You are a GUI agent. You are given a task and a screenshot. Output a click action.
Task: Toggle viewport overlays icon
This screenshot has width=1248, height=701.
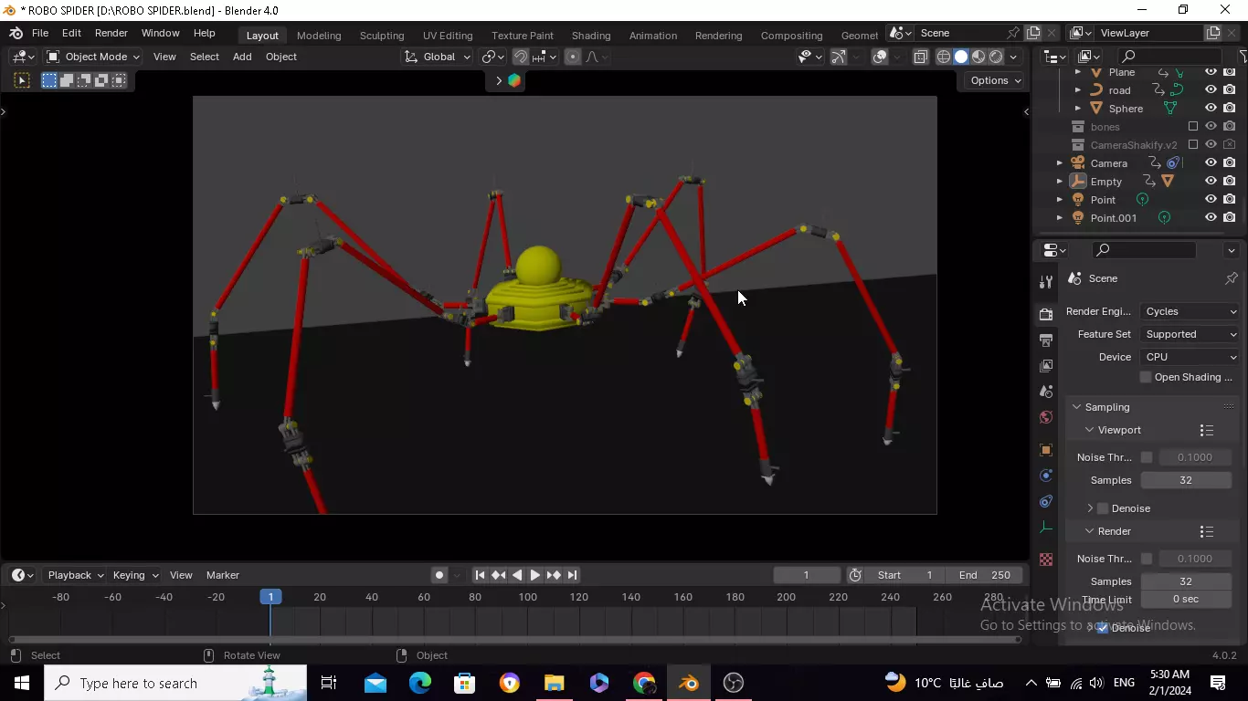(880, 57)
